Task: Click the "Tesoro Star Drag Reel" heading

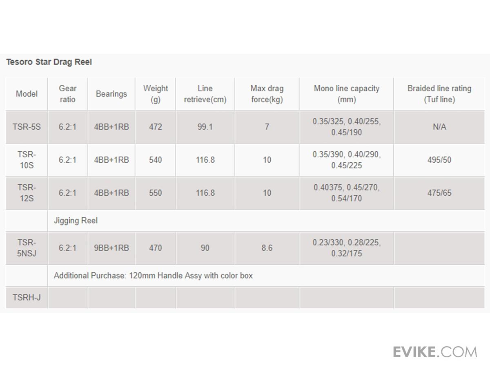Action: tap(49, 62)
